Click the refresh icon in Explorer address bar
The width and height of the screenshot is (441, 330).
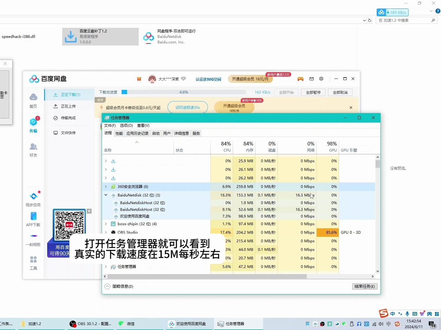pyautogui.click(x=370, y=20)
